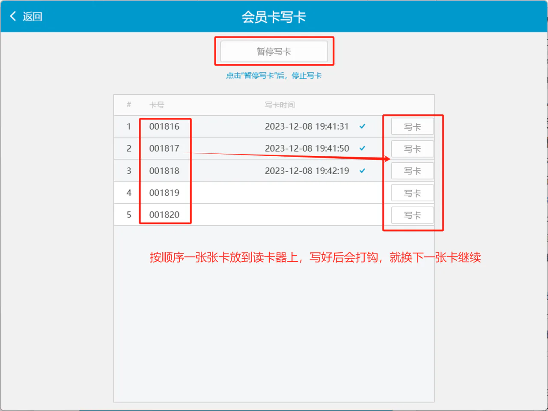The image size is (548, 411).
Task: Click the hint text 点击"暂停写卡"后，停止写卡
Action: click(274, 75)
